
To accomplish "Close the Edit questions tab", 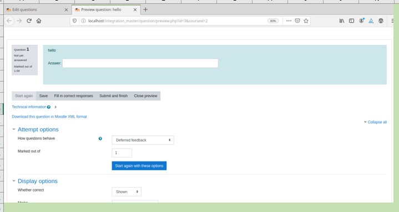I will point(66,9).
